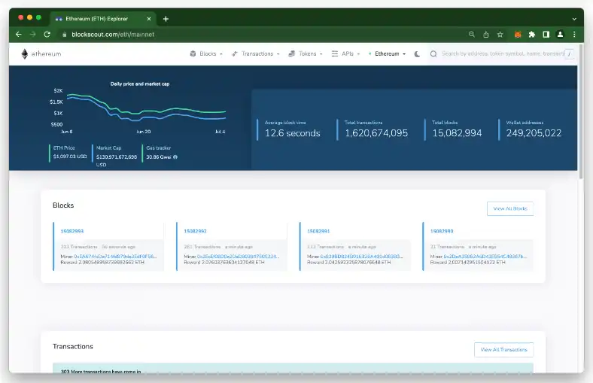Click the gas tracker info icon
Image resolution: width=593 pixels, height=383 pixels.
coord(175,157)
